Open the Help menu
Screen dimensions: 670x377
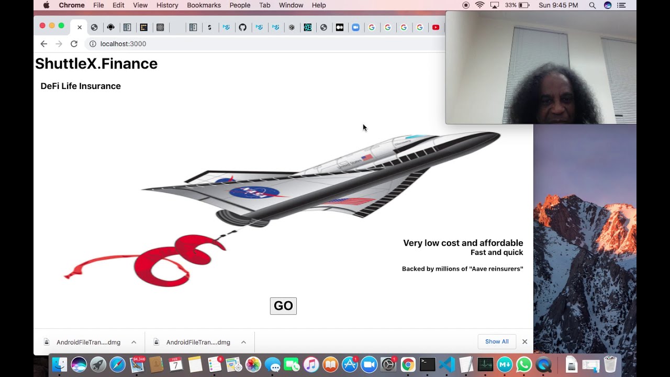pyautogui.click(x=319, y=5)
